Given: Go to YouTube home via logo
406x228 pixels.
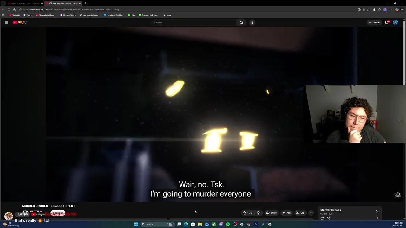Looking at the screenshot, I should pos(19,22).
